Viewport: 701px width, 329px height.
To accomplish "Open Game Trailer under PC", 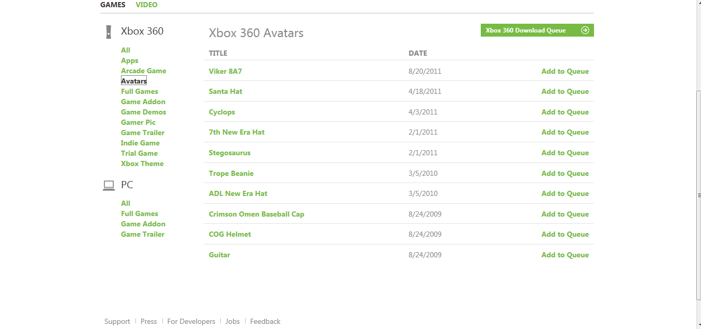I will point(143,234).
